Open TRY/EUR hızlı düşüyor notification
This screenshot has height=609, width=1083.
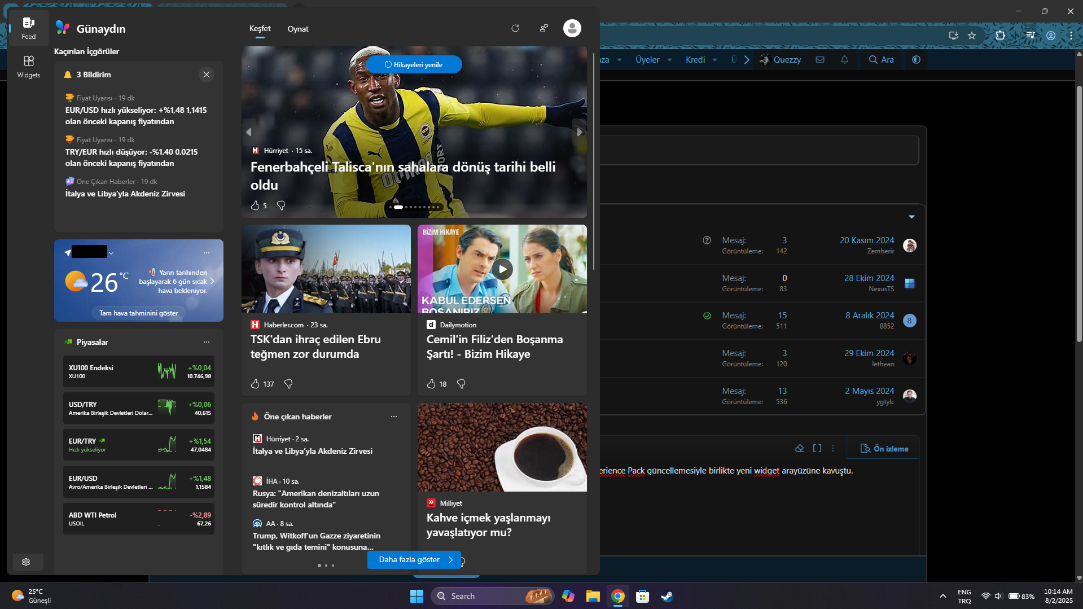(131, 157)
